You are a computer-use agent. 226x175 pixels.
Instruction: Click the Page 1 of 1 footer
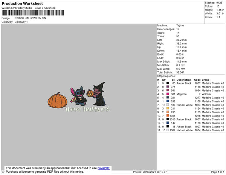218,172
